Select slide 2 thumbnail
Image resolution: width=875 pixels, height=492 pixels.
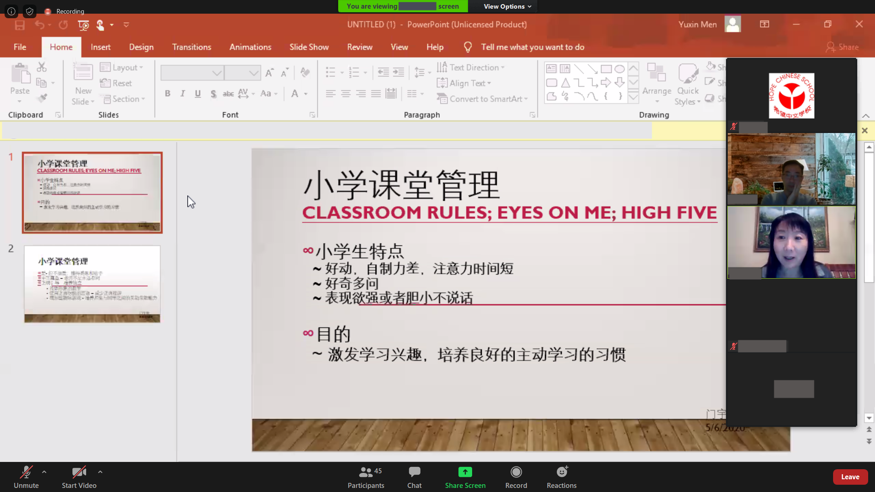(x=92, y=284)
